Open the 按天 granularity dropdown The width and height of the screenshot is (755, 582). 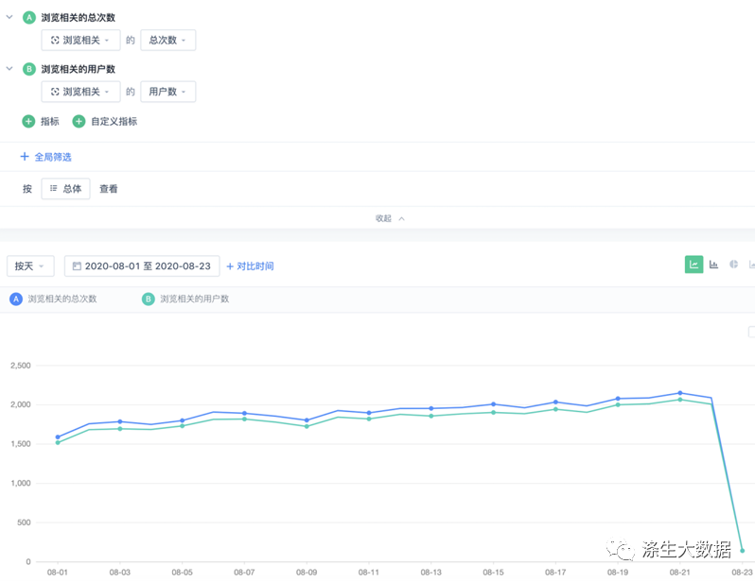coord(30,266)
